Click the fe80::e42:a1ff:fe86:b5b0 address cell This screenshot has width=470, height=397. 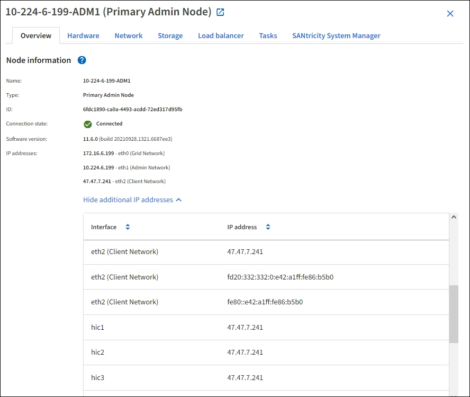point(265,302)
